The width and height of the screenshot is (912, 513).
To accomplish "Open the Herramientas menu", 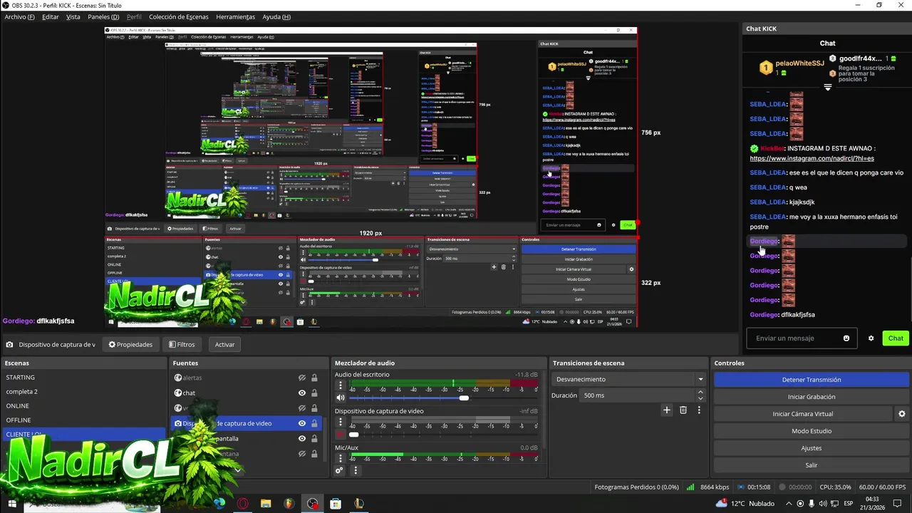I will tap(235, 16).
